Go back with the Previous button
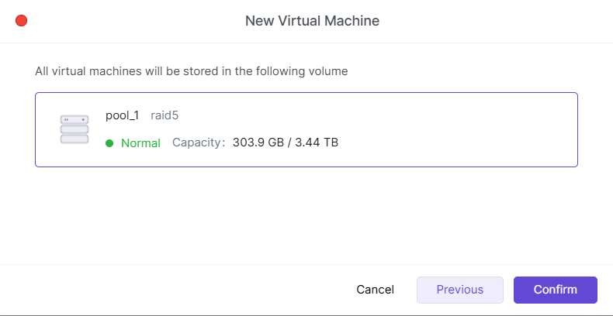The image size is (613, 316). click(x=460, y=290)
